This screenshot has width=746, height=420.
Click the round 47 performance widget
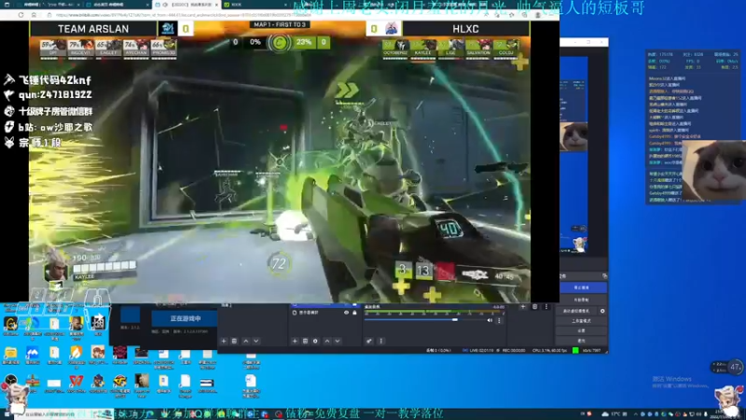[735, 367]
